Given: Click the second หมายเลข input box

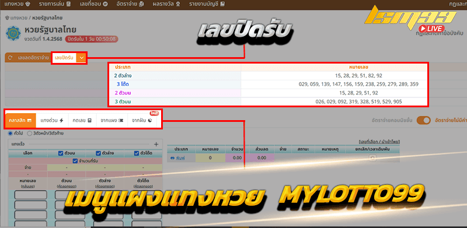Looking at the screenshot, I should coord(31,205).
